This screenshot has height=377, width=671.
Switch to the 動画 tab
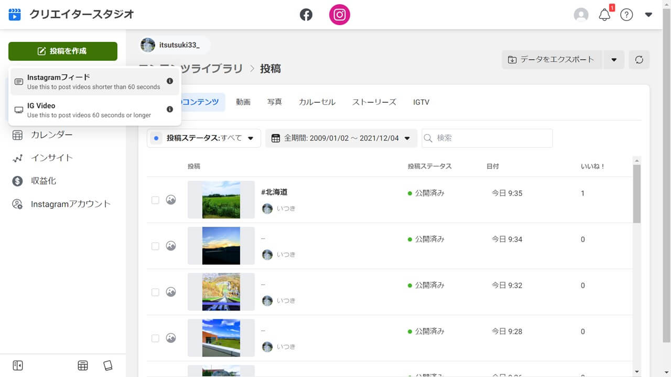[243, 102]
